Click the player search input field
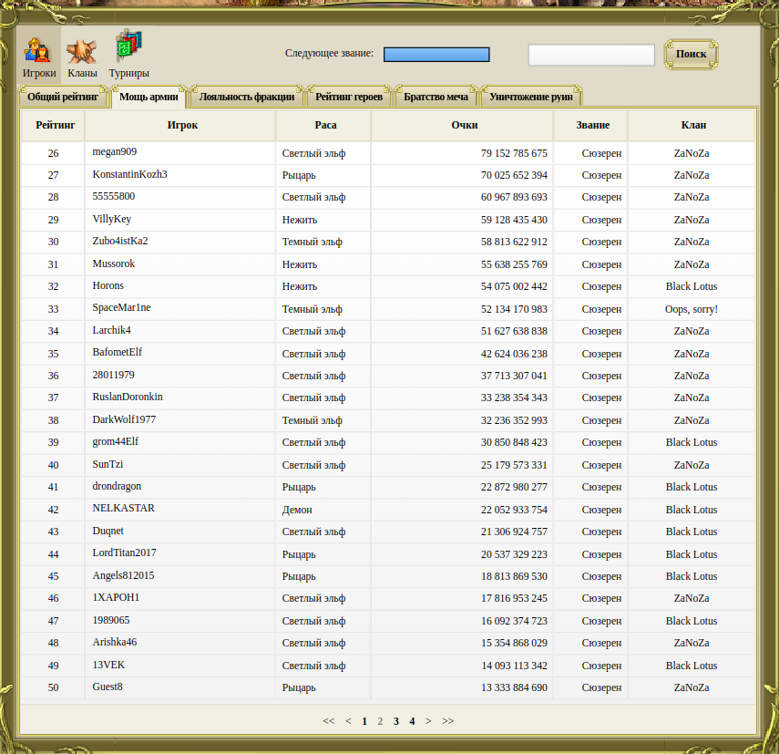Screen dimensions: 779x754 [591, 55]
